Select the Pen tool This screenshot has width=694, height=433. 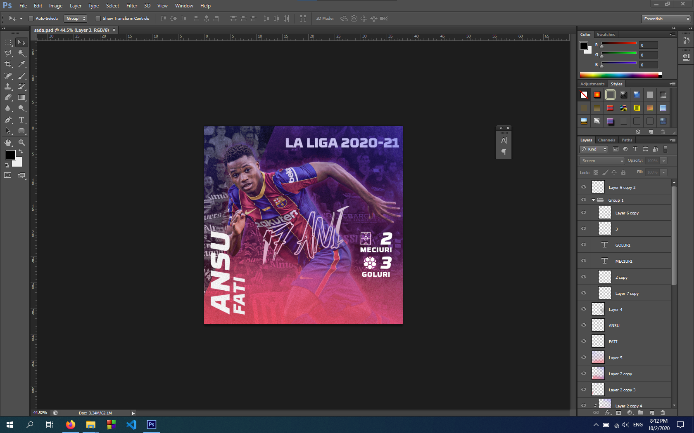click(x=8, y=120)
